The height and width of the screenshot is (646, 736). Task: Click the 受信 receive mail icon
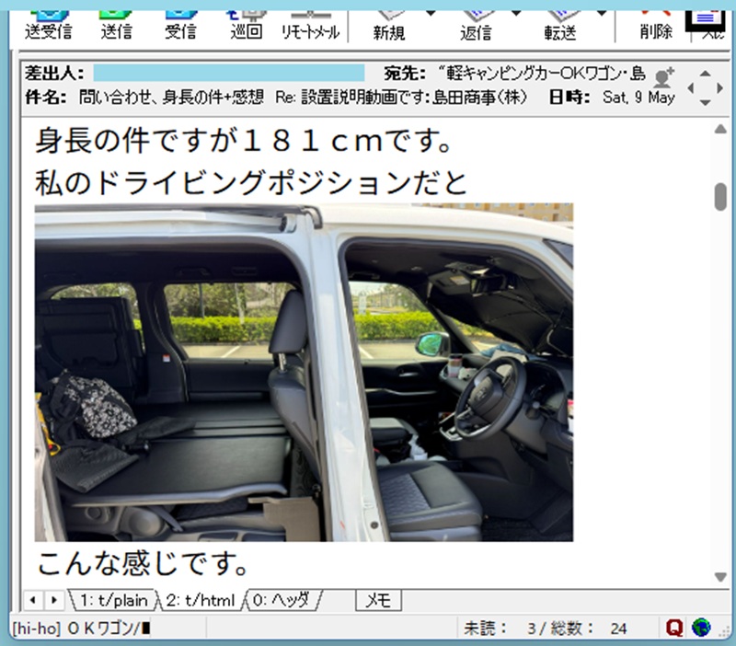point(180,26)
